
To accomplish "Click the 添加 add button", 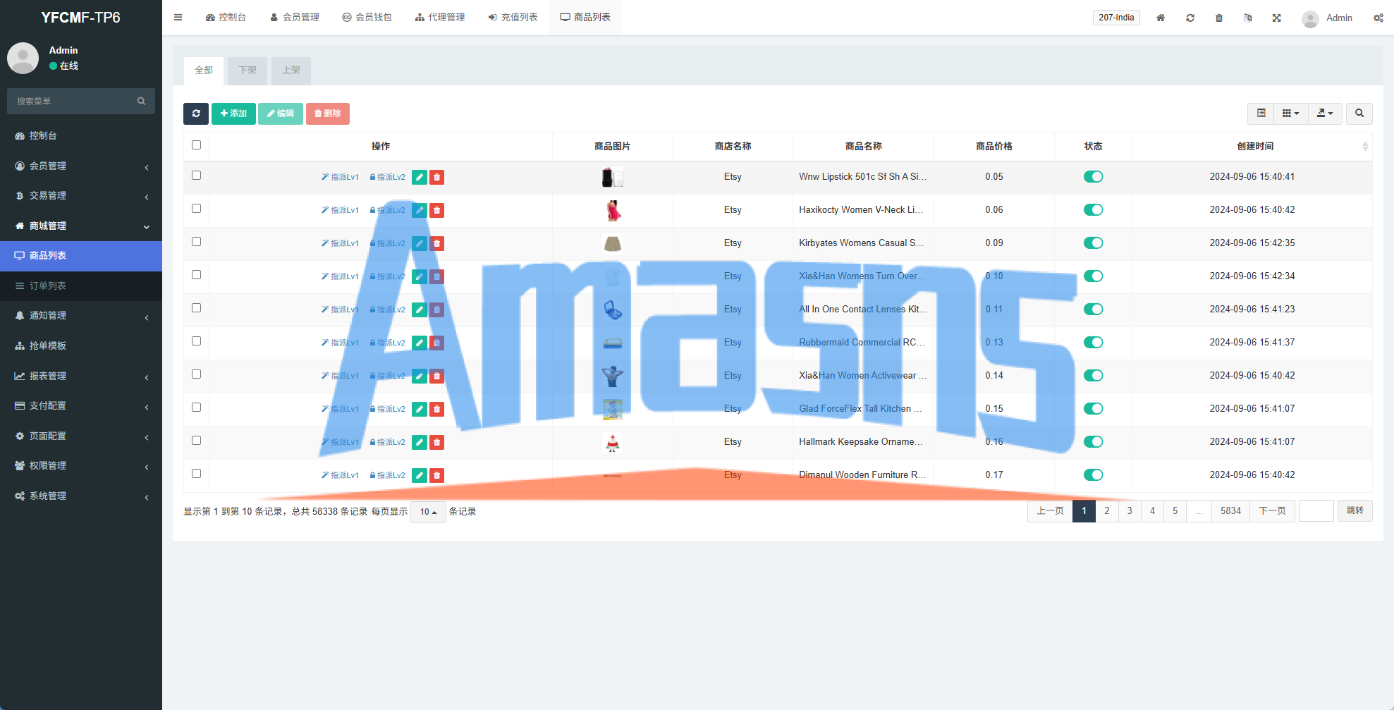I will [233, 114].
